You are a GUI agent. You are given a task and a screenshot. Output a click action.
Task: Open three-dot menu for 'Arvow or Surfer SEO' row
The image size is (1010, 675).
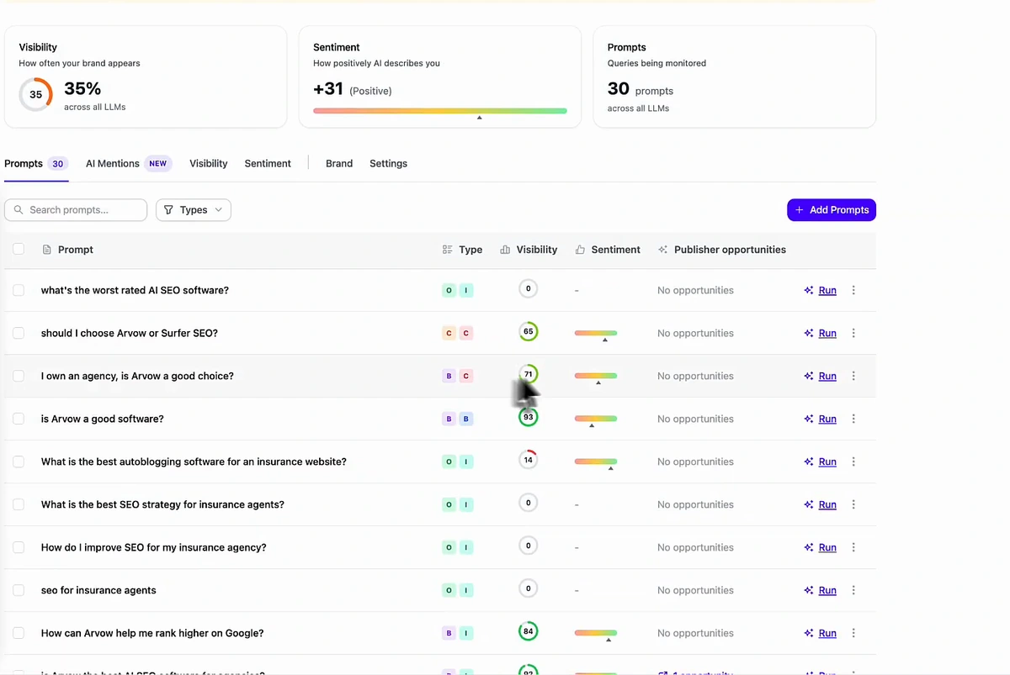click(853, 333)
